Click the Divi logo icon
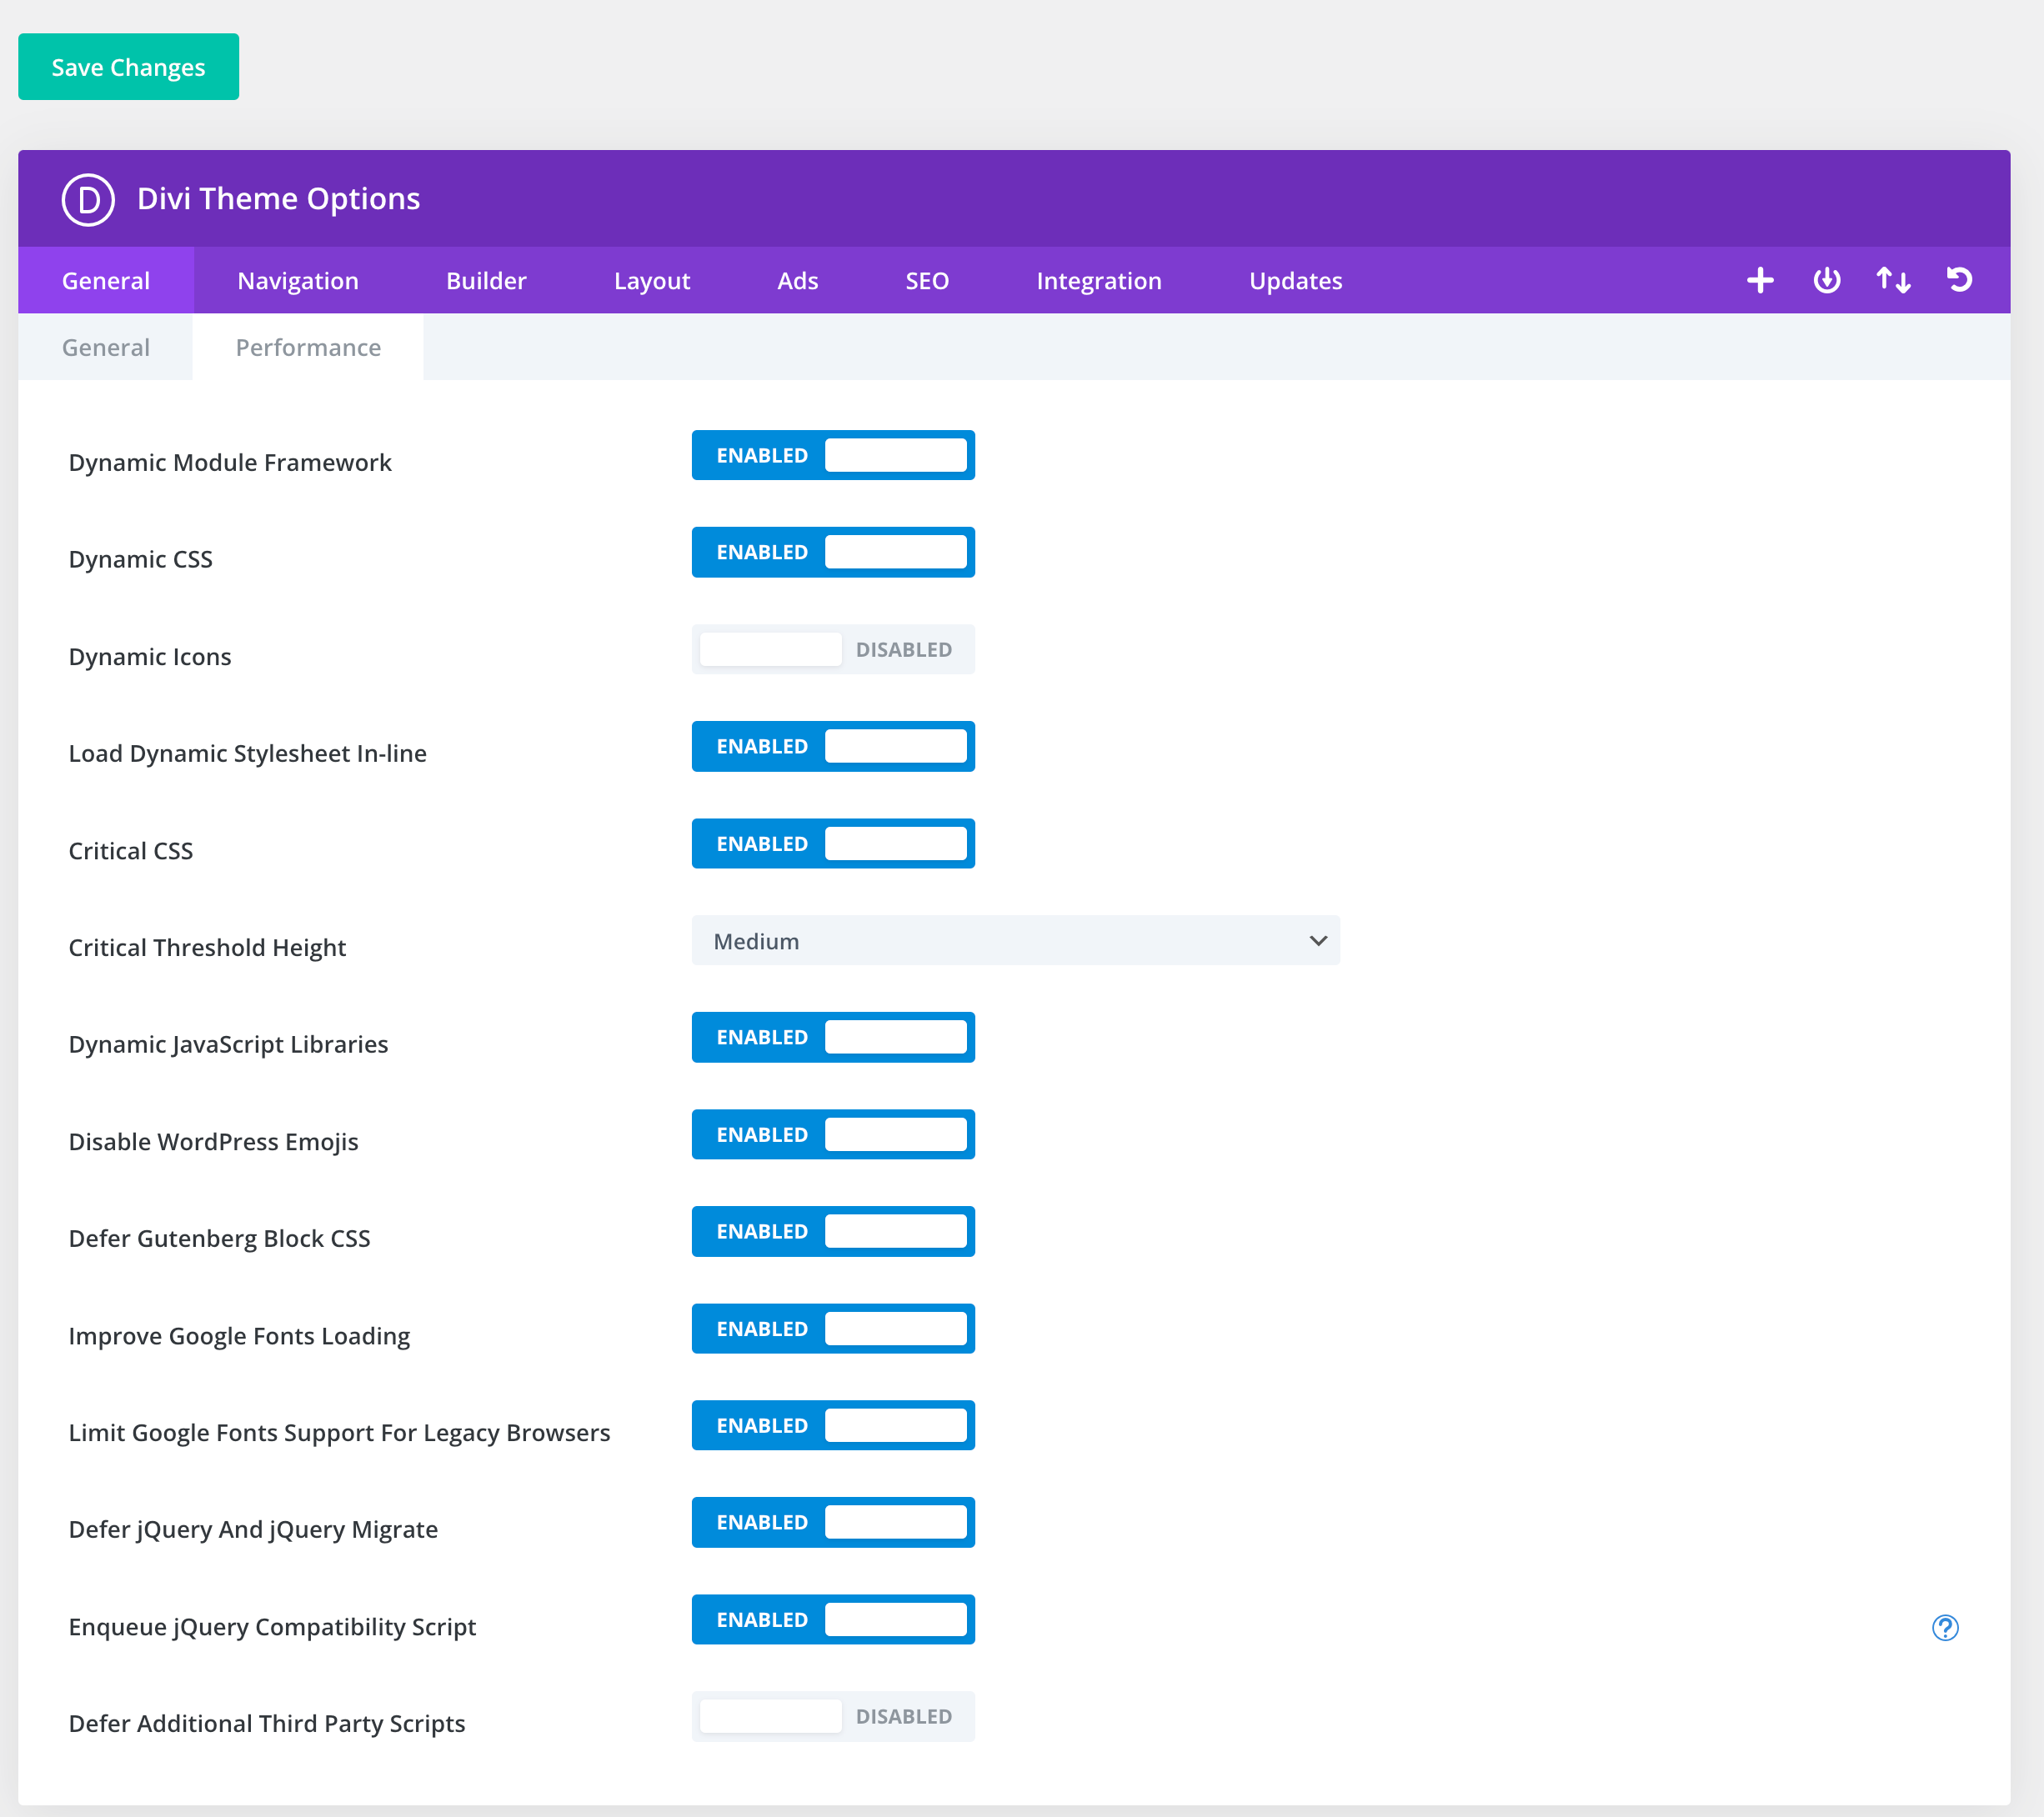The height and width of the screenshot is (1817, 2044). [88, 199]
